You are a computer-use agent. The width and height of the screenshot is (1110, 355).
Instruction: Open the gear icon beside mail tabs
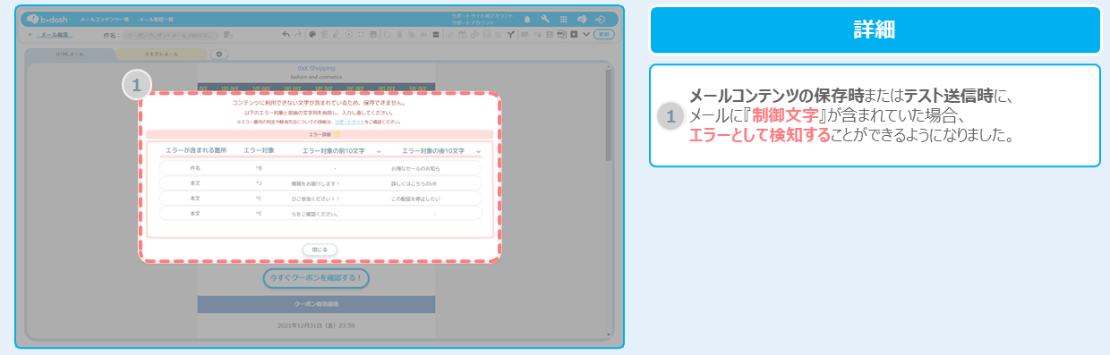point(218,55)
